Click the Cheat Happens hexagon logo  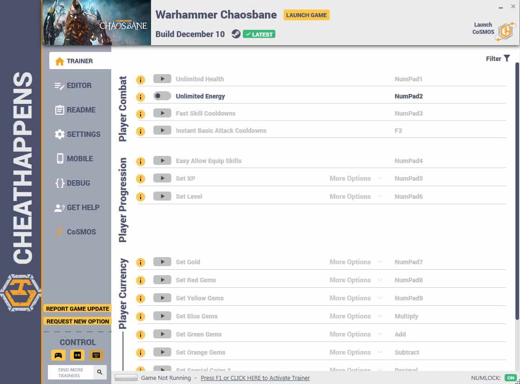pos(20,293)
